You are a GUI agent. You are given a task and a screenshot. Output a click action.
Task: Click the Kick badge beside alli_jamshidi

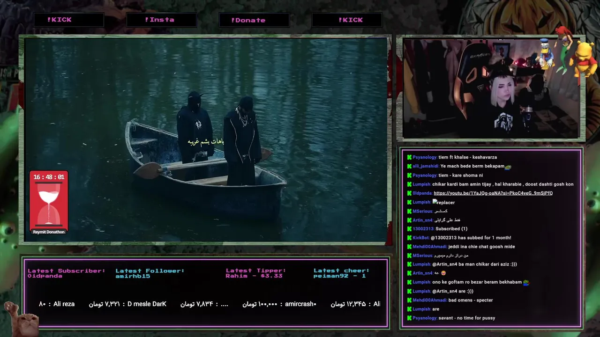(409, 166)
